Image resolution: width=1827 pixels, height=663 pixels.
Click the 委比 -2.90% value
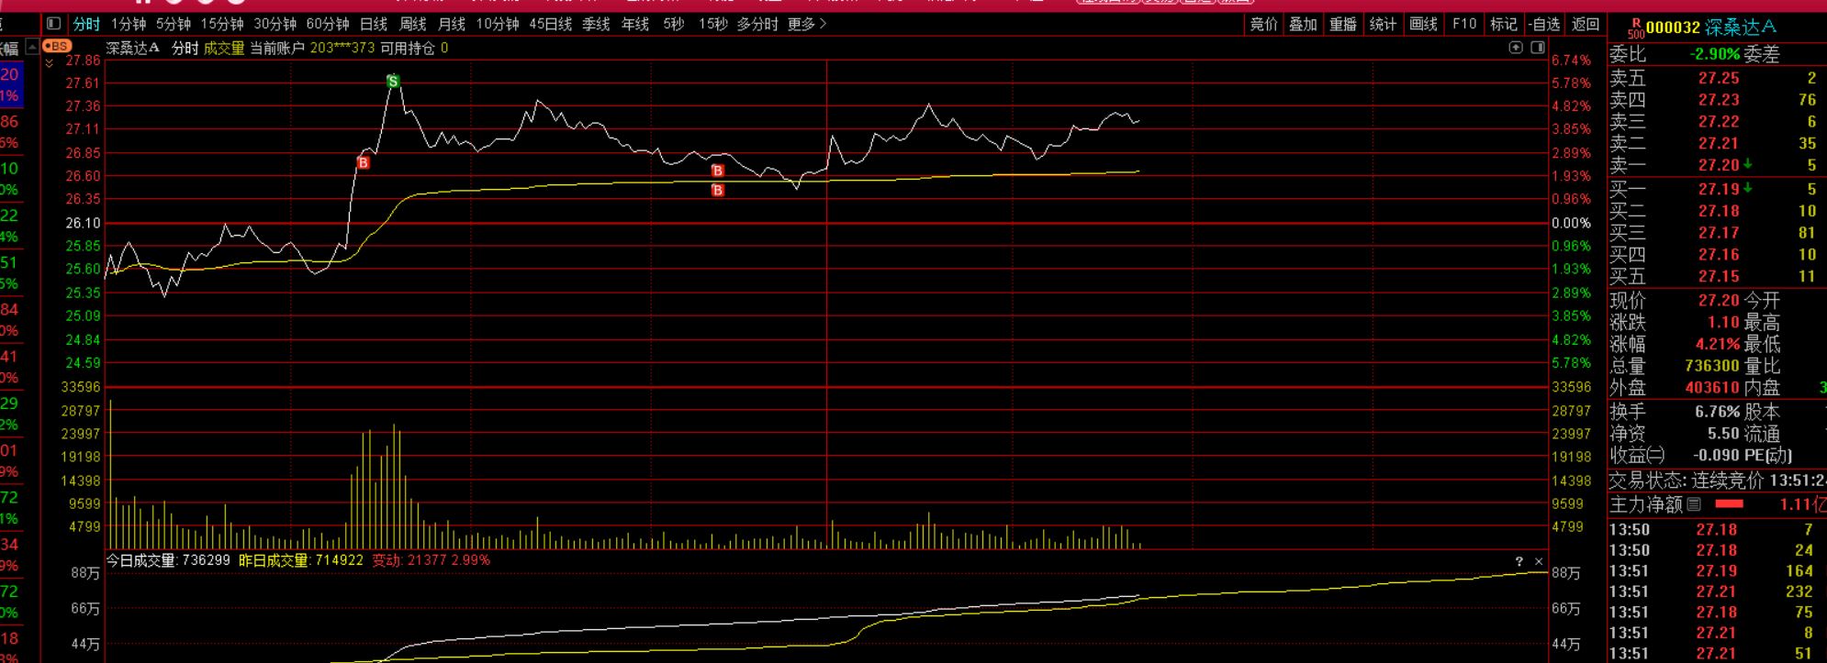tap(1715, 55)
